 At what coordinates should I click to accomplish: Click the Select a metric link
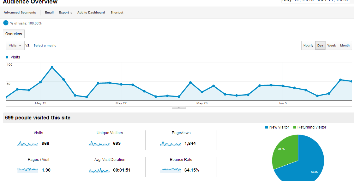45,45
